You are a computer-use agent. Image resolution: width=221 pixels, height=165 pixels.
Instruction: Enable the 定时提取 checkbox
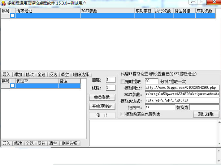point(123,82)
